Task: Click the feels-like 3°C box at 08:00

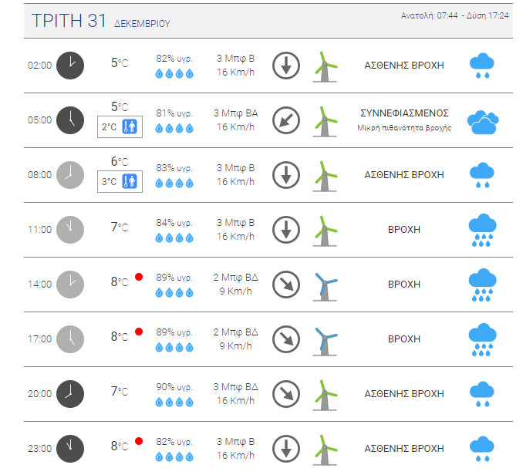Action: click(x=120, y=181)
